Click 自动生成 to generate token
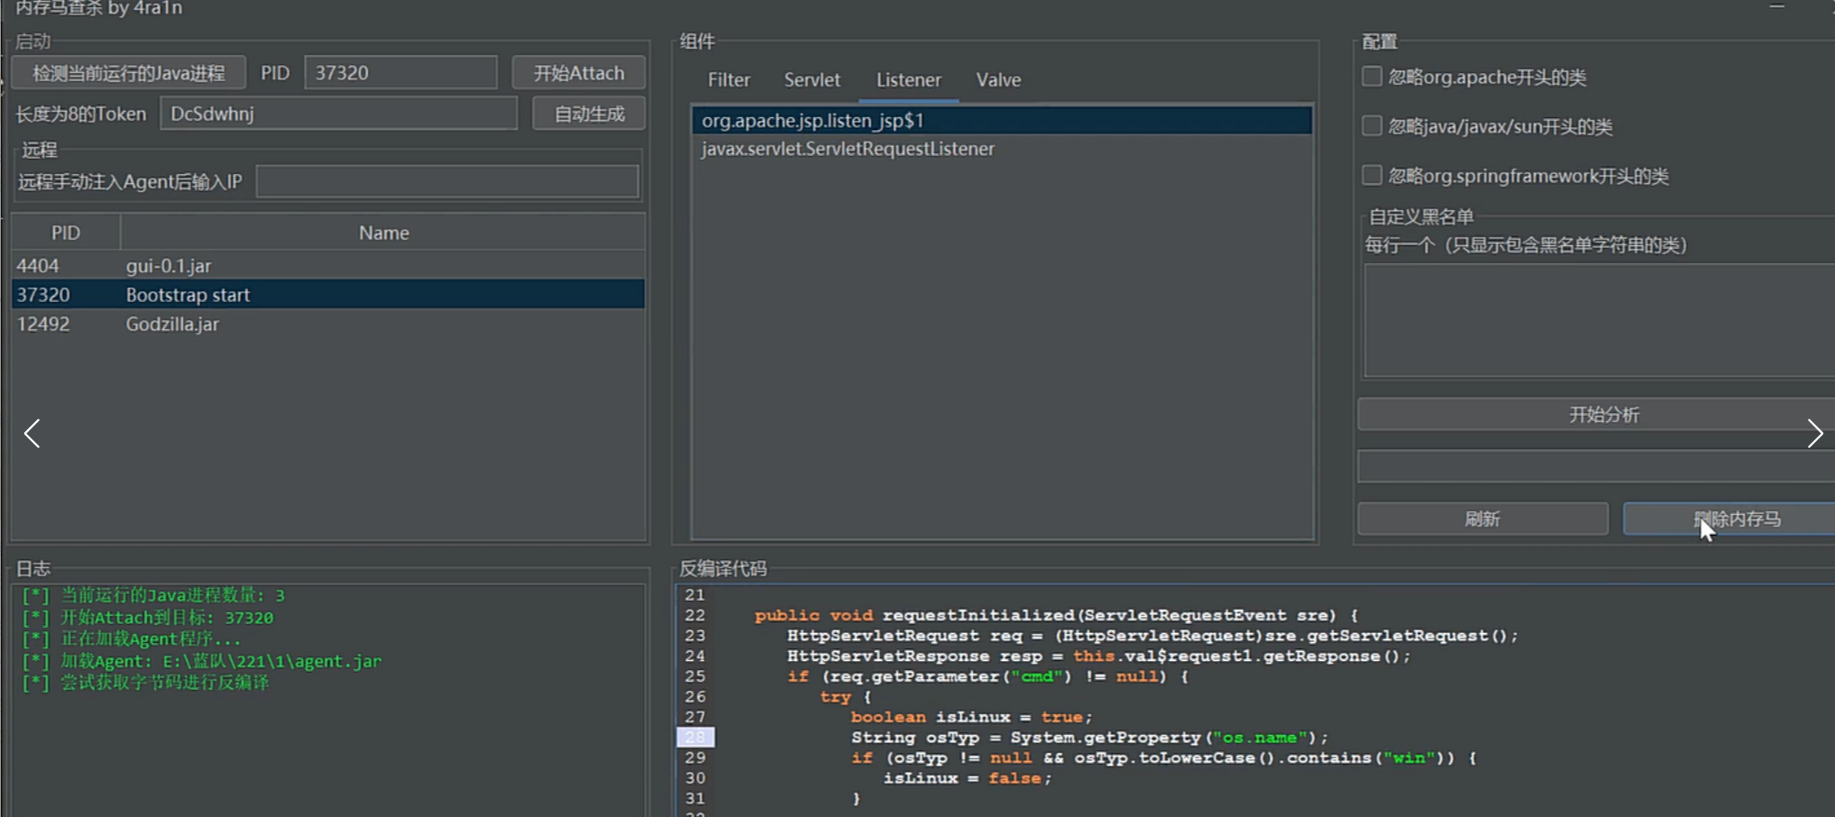This screenshot has height=817, width=1835. click(589, 114)
